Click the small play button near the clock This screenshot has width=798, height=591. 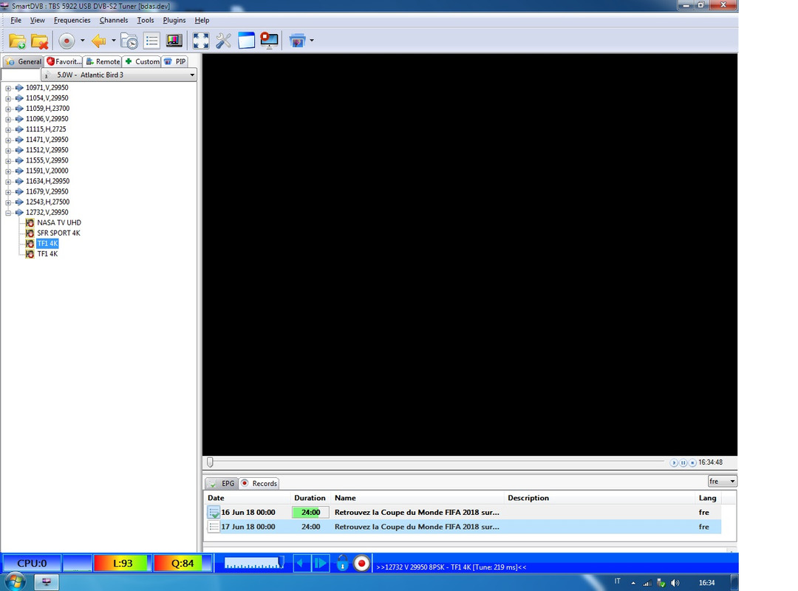pyautogui.click(x=674, y=462)
